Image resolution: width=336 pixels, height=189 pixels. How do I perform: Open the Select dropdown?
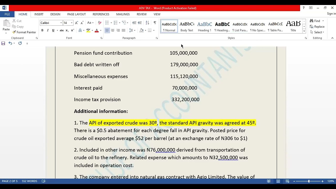[x=317, y=32]
